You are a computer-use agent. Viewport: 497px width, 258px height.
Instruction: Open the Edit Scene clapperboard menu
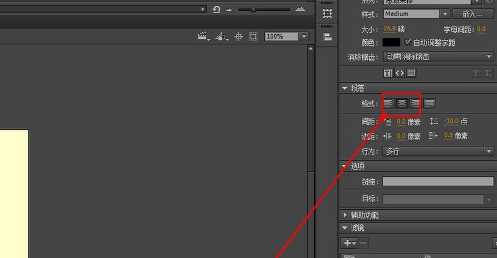pos(203,36)
